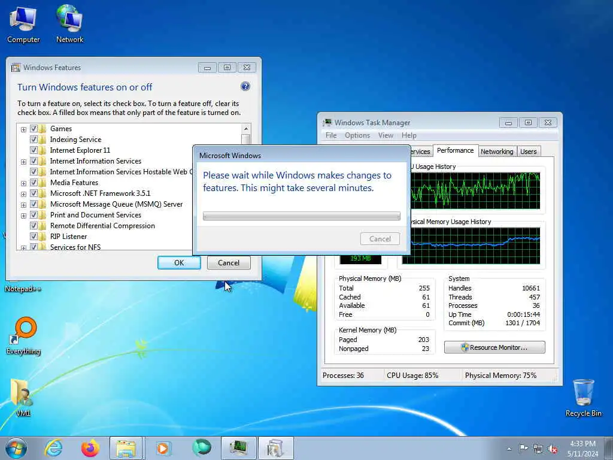Open the Notepad++ desktop shortcut
613x460 pixels.
click(23, 289)
